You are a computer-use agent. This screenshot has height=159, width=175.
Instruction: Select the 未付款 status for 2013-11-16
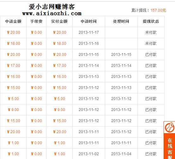[151, 44]
